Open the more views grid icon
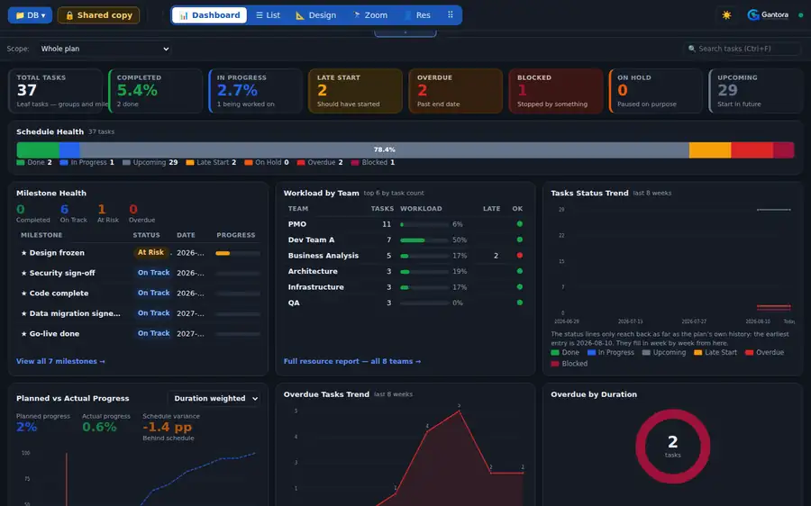Viewport: 811px width, 506px height. point(450,15)
